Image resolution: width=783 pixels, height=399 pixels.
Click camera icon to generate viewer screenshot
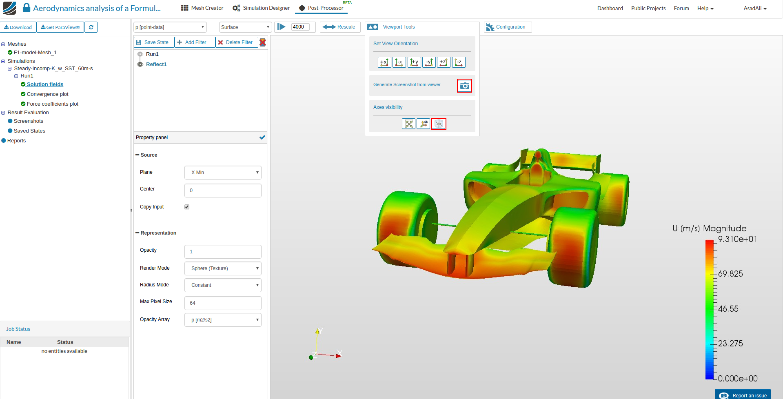(464, 86)
